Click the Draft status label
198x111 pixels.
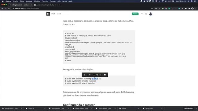click(53, 14)
